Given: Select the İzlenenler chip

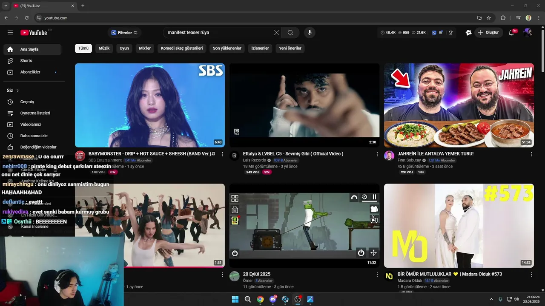Looking at the screenshot, I should [260, 48].
